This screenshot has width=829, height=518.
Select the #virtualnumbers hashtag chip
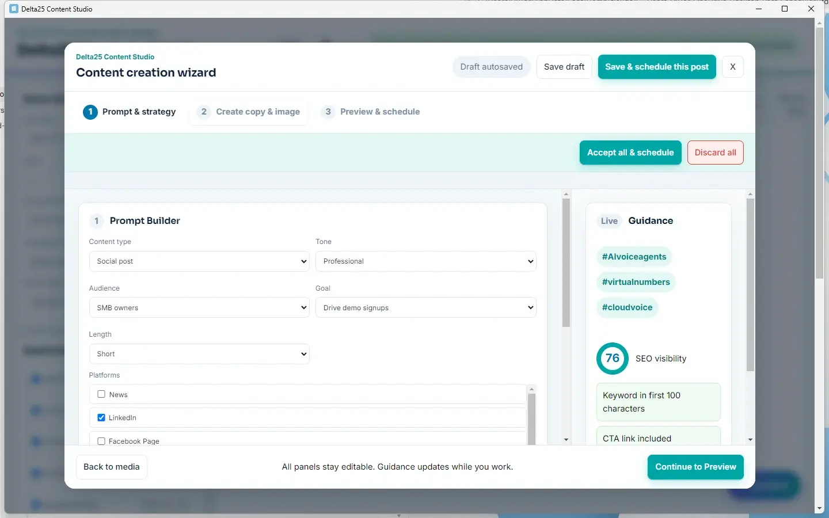click(x=636, y=282)
